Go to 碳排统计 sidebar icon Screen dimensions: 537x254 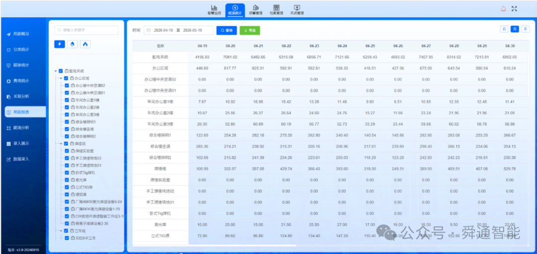(x=8, y=66)
